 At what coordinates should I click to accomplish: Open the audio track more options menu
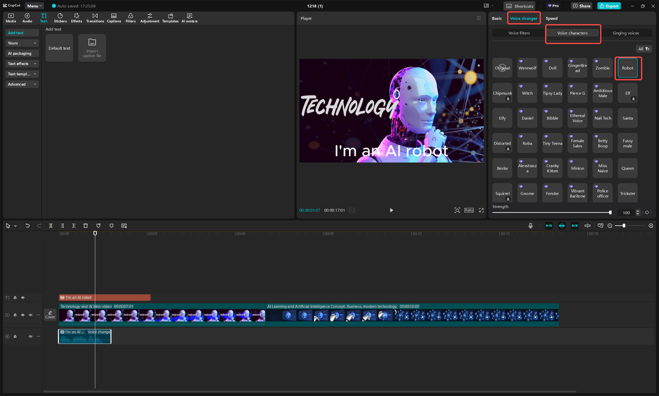tap(38, 336)
